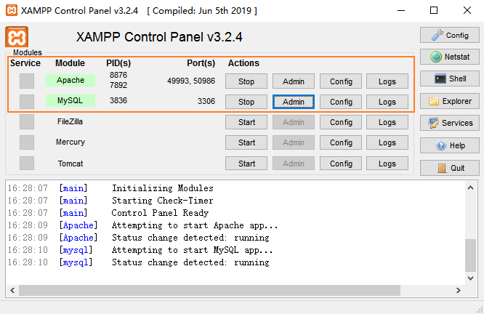The image size is (484, 314).
Task: Select the Apache ports 49993, 50986
Action: 191,81
